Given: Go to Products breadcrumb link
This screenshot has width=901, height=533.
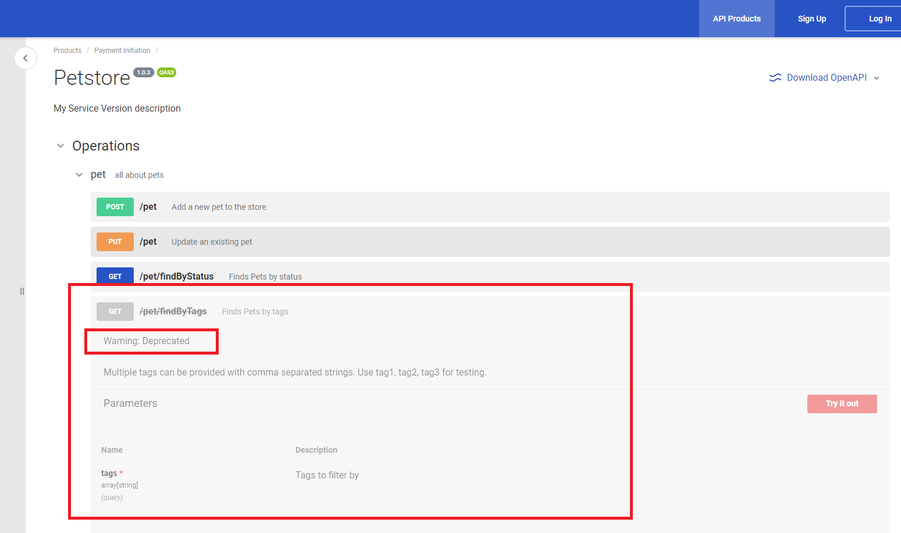Looking at the screenshot, I should tap(67, 51).
